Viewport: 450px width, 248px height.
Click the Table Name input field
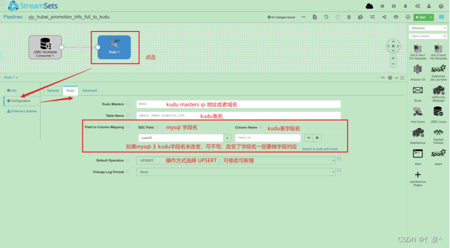tap(239, 116)
